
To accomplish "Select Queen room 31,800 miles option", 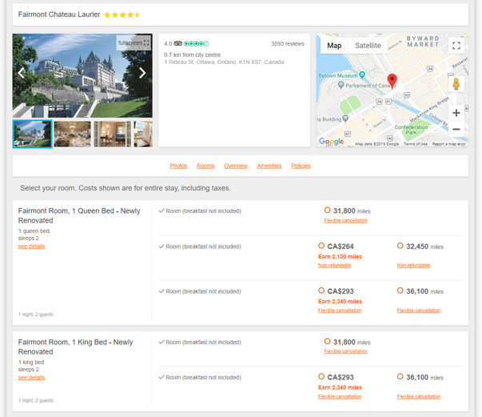I will point(327,211).
